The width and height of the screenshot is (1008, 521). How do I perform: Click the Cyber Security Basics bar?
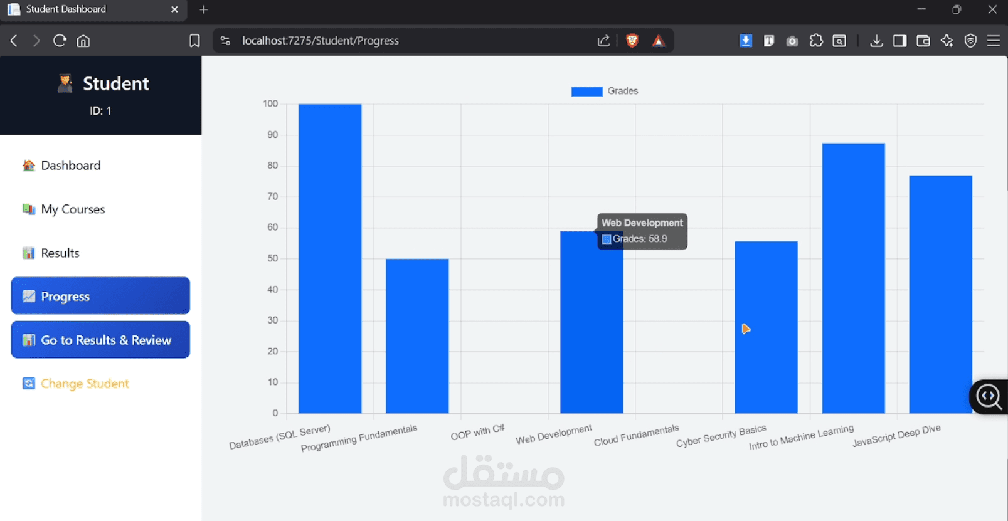point(766,327)
